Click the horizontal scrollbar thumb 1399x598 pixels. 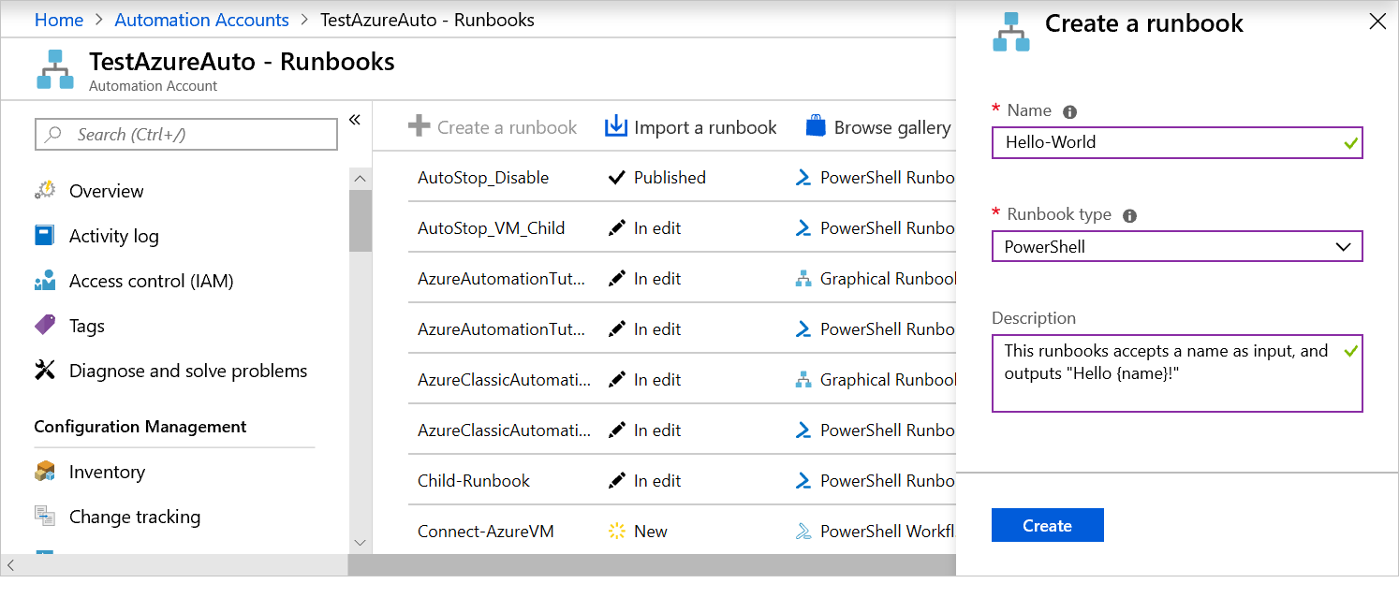point(652,565)
